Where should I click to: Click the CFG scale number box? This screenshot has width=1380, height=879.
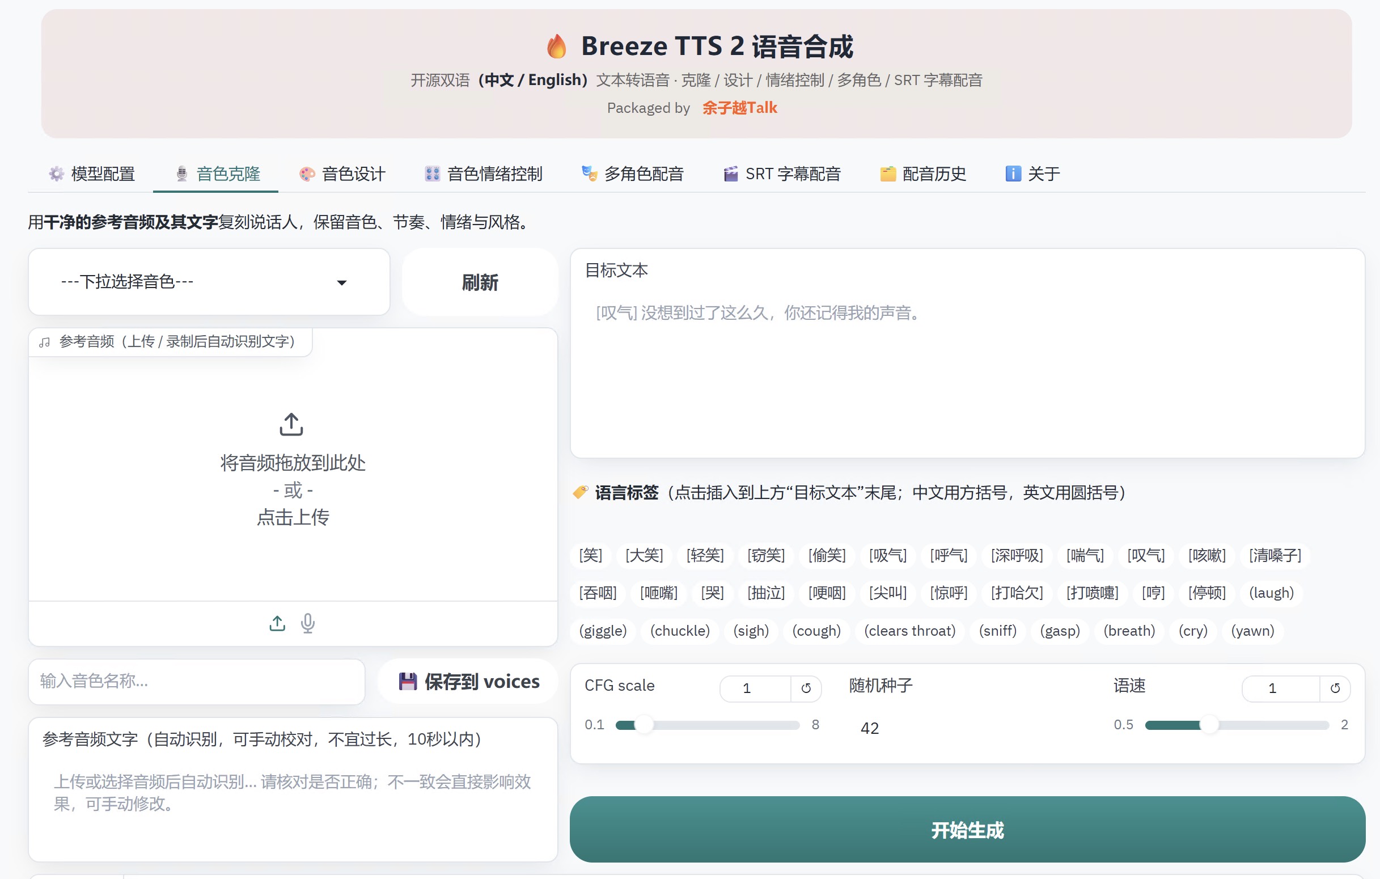pos(755,688)
